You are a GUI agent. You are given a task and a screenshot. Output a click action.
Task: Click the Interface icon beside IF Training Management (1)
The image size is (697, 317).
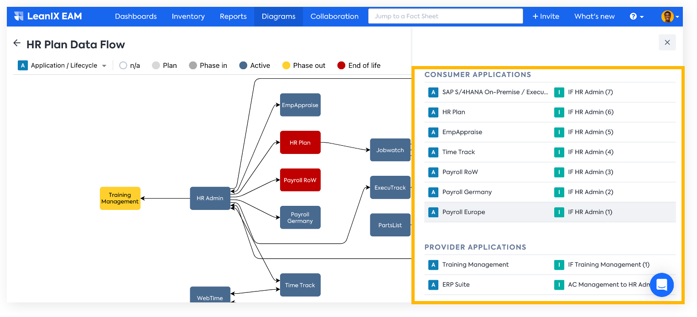pos(559,265)
